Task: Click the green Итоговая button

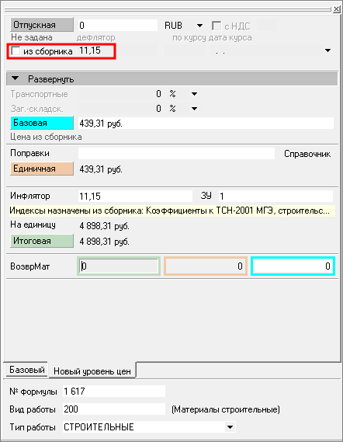Action: pyautogui.click(x=42, y=241)
